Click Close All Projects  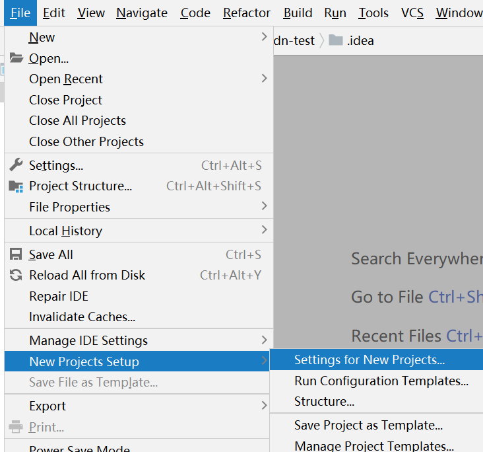coord(77,120)
